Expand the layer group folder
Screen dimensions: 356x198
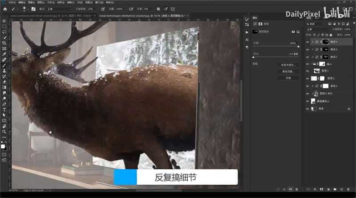click(x=314, y=64)
